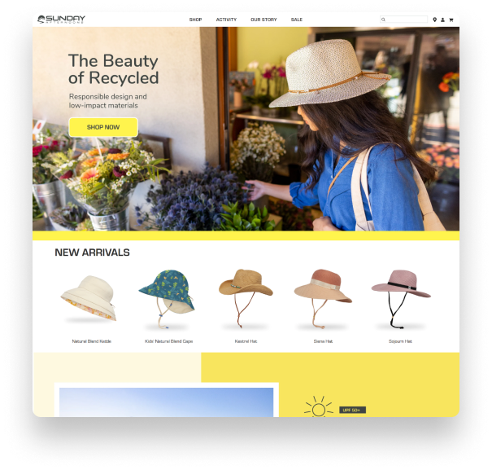Open the store locator pin icon
Image resolution: width=492 pixels, height=470 pixels.
coord(434,20)
